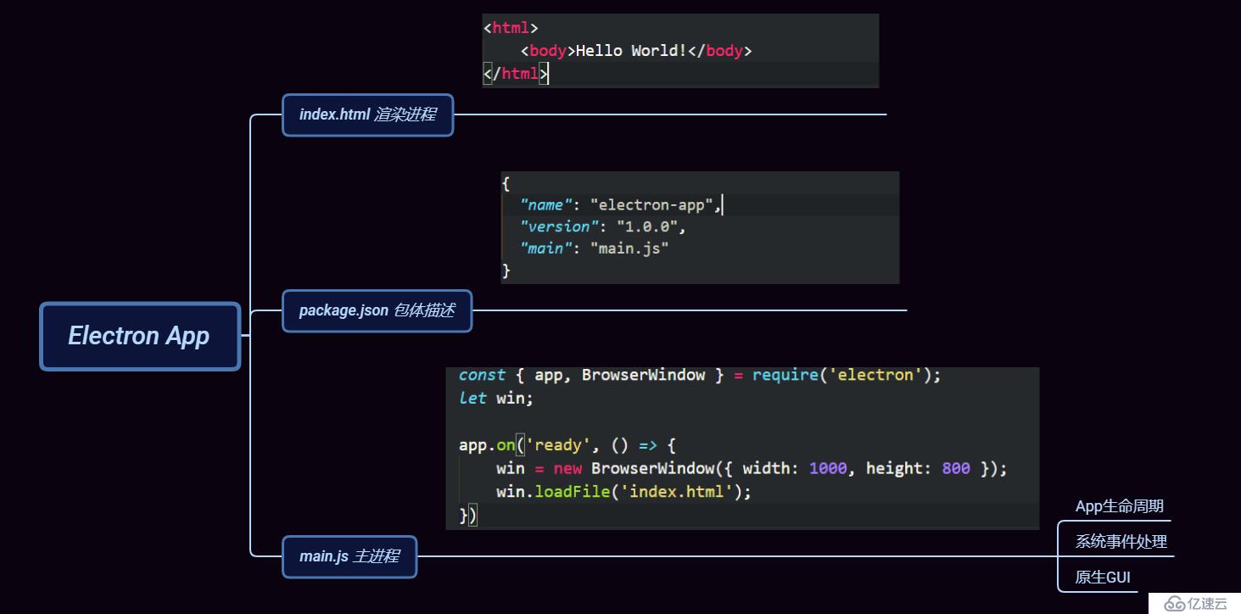Image resolution: width=1241 pixels, height=614 pixels.
Task: Click the app.on('ready') line
Action: click(567, 445)
